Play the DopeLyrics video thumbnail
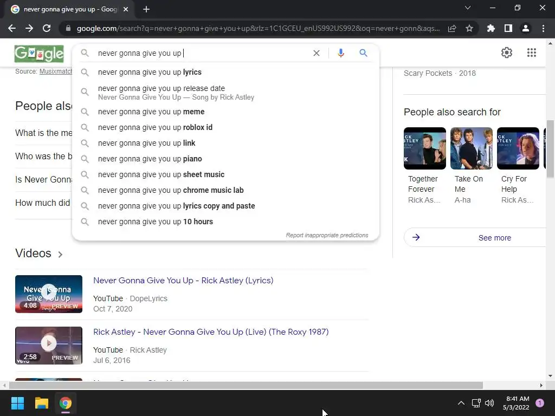The width and height of the screenshot is (555, 416). (49, 294)
